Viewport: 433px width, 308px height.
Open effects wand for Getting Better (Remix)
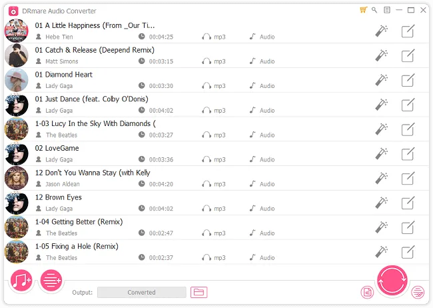(381, 227)
